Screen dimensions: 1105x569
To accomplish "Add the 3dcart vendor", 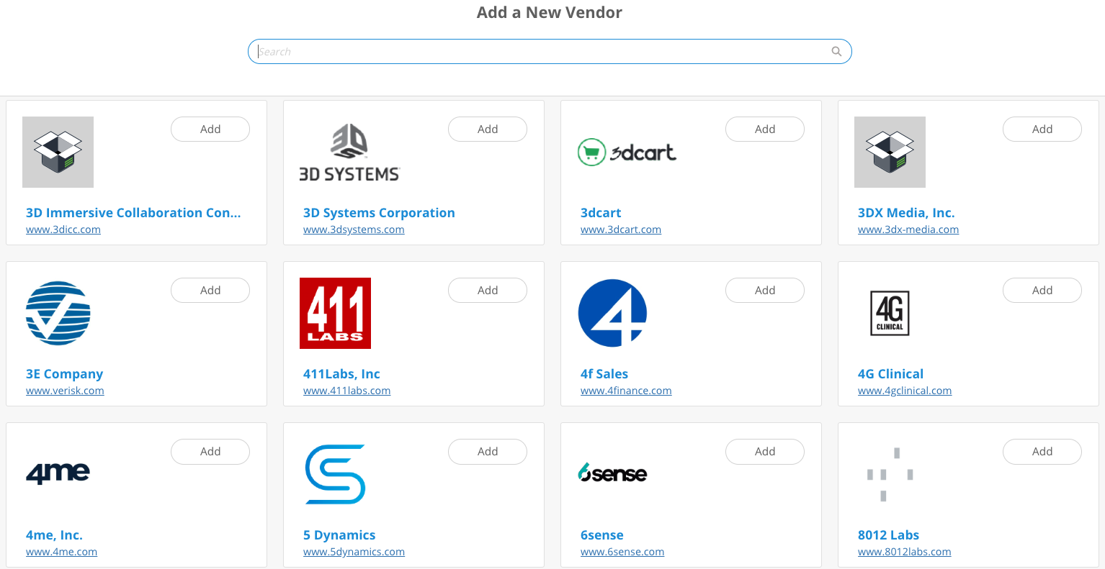I will (765, 129).
